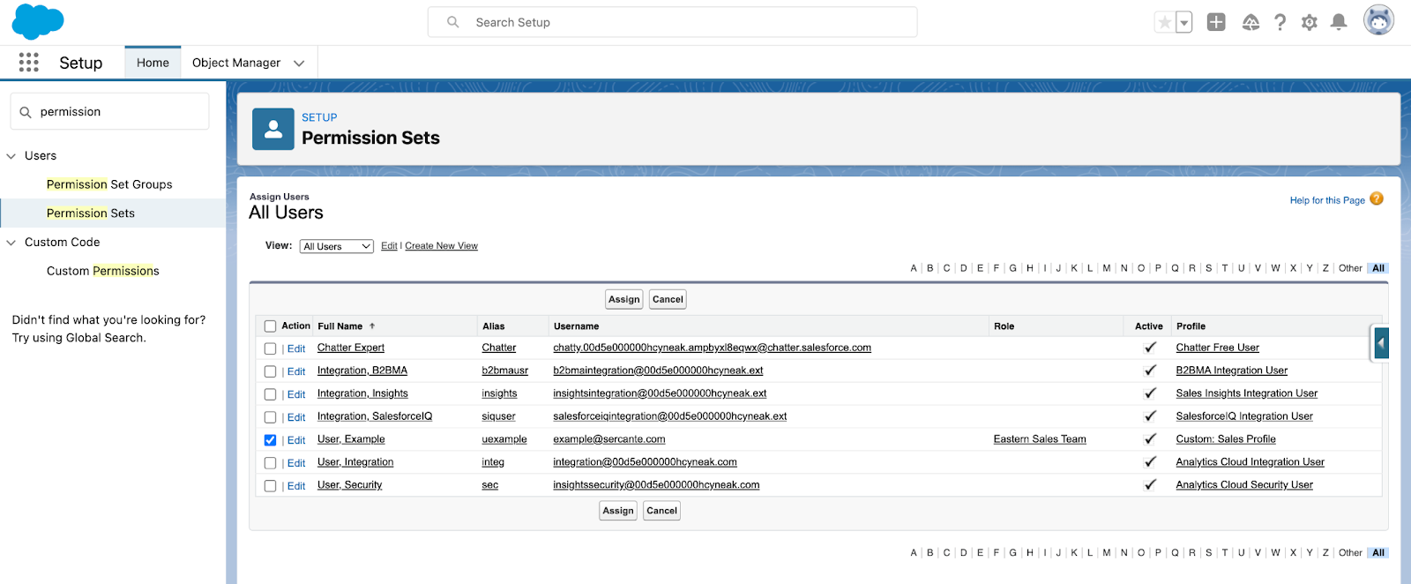Open the Help for this Page link
The width and height of the screenshot is (1411, 584).
coord(1327,200)
